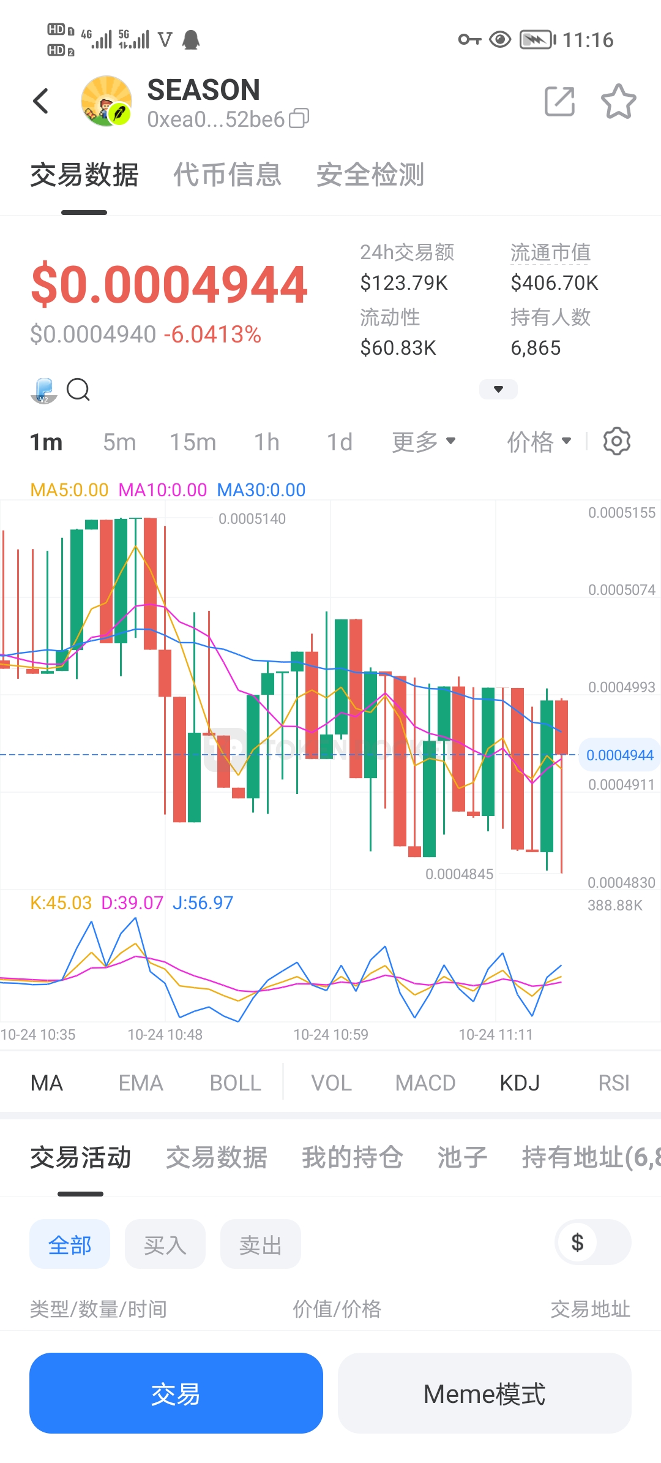Select the 1d timeframe
The width and height of the screenshot is (661, 1463).
coord(340,442)
